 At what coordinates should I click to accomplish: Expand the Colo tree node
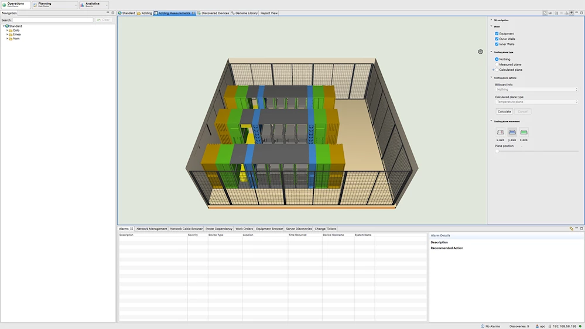click(x=7, y=30)
